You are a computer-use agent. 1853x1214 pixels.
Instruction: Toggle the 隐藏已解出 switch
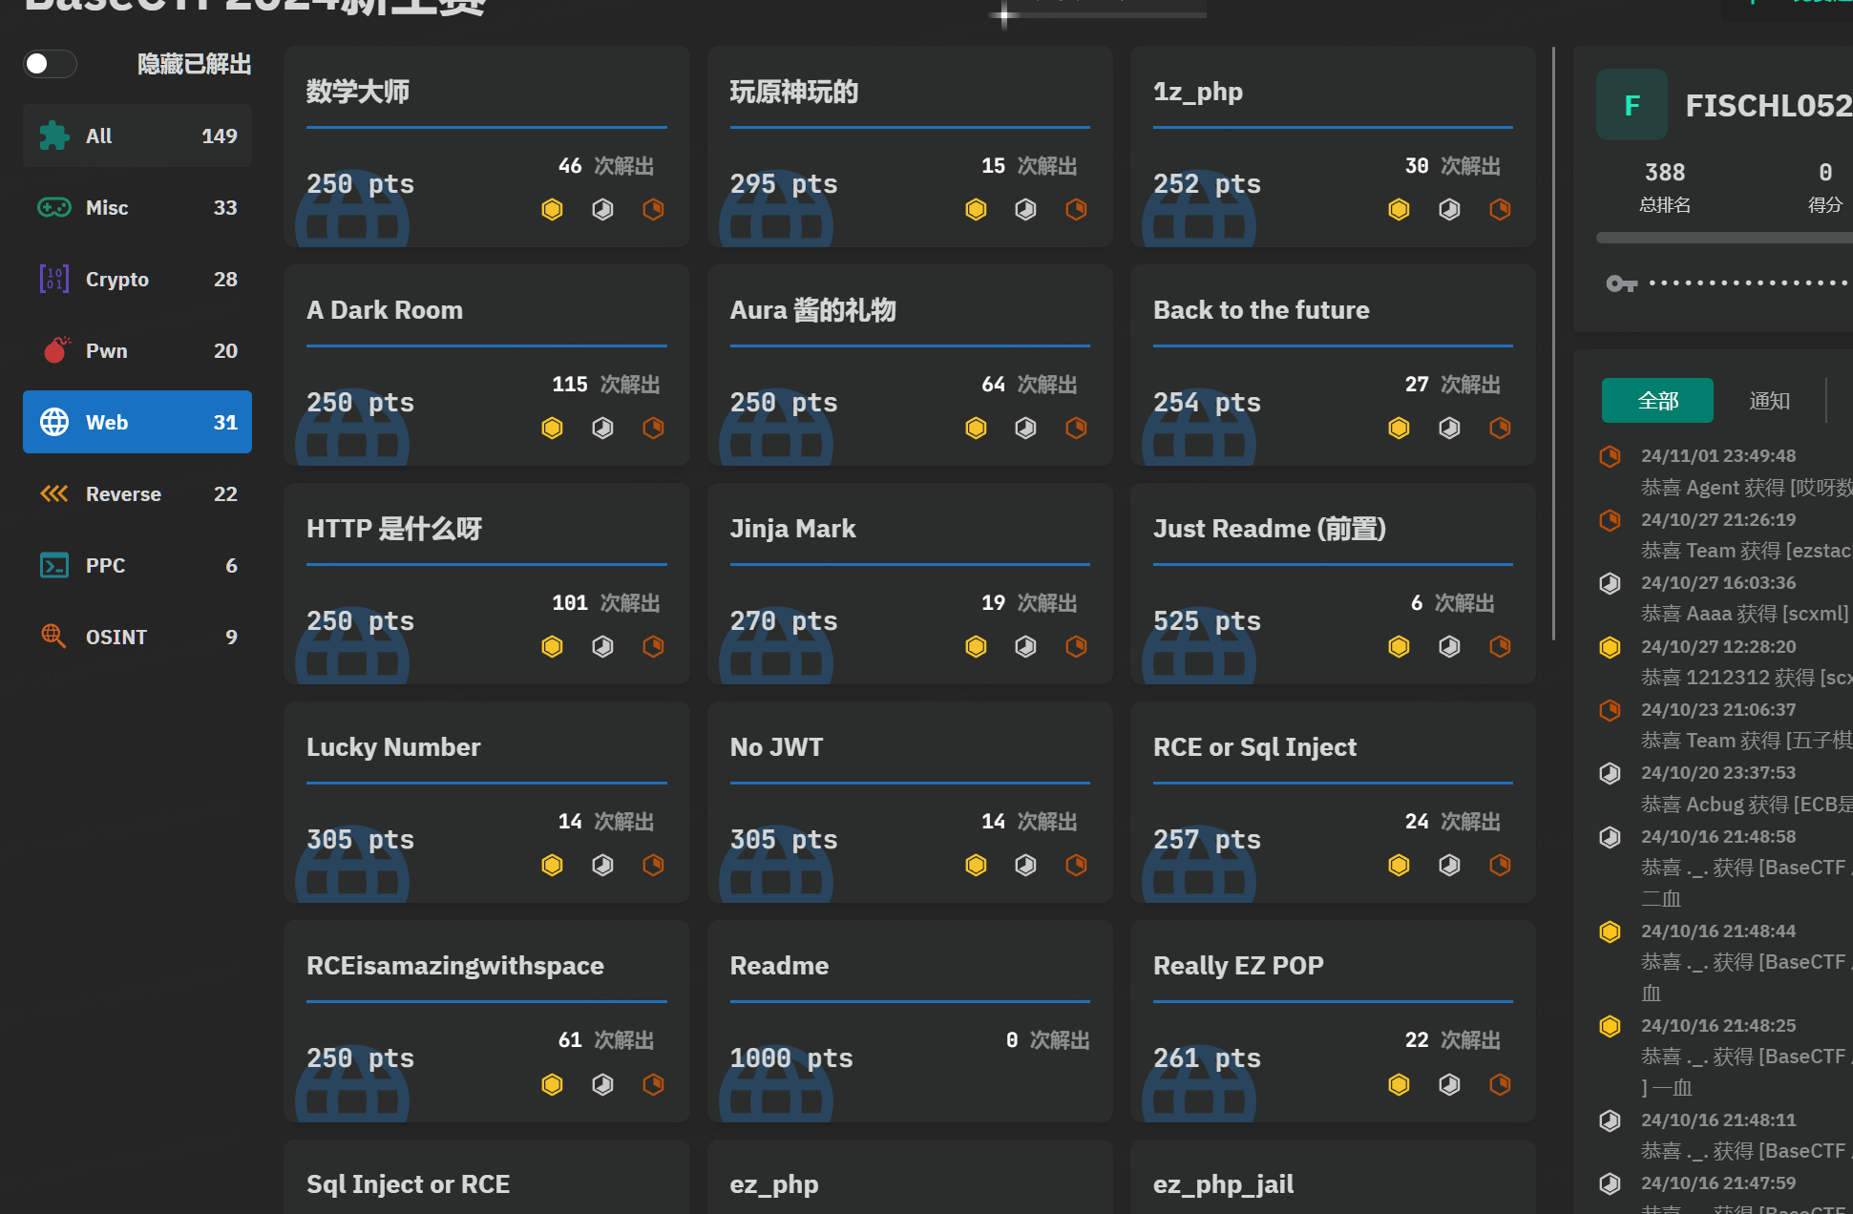(x=50, y=64)
